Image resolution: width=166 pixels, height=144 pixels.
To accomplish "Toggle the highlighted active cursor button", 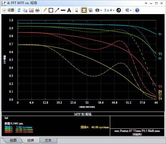I will (84, 10).
